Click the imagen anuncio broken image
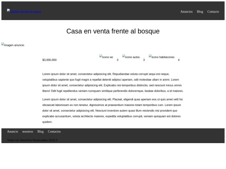Image resolution: width=226 pixels, height=169 pixels. [13, 45]
